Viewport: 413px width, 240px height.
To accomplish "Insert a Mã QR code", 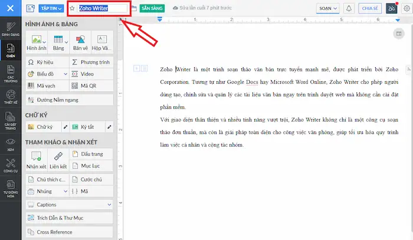I will click(91, 86).
